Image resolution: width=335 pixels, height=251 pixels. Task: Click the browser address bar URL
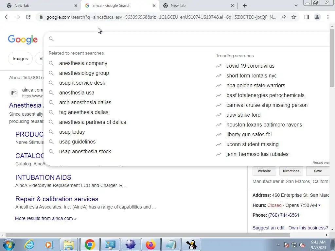pyautogui.click(x=161, y=17)
